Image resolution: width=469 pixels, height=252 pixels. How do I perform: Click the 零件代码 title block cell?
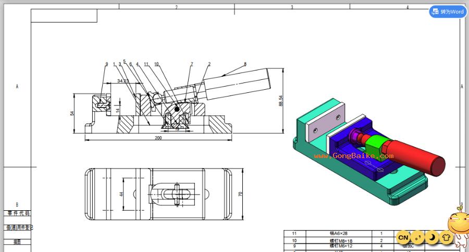click(18, 213)
